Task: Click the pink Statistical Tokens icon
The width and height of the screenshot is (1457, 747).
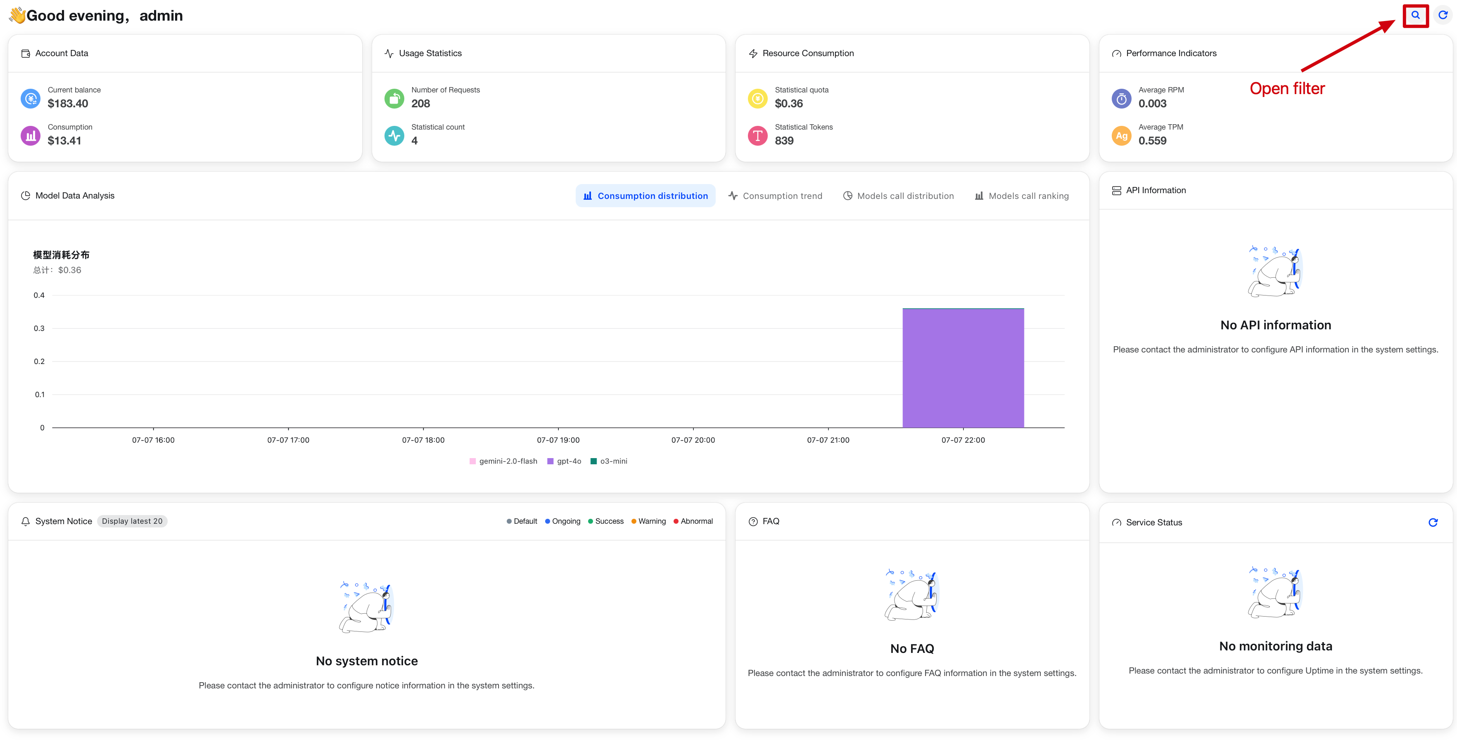Action: pos(757,136)
